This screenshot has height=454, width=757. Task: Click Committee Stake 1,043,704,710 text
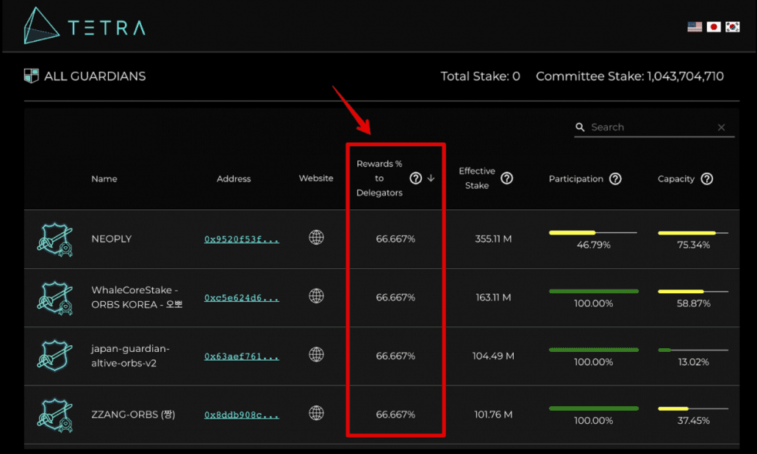click(x=630, y=76)
